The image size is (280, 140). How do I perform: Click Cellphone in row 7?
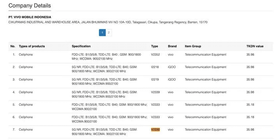(x=26, y=129)
